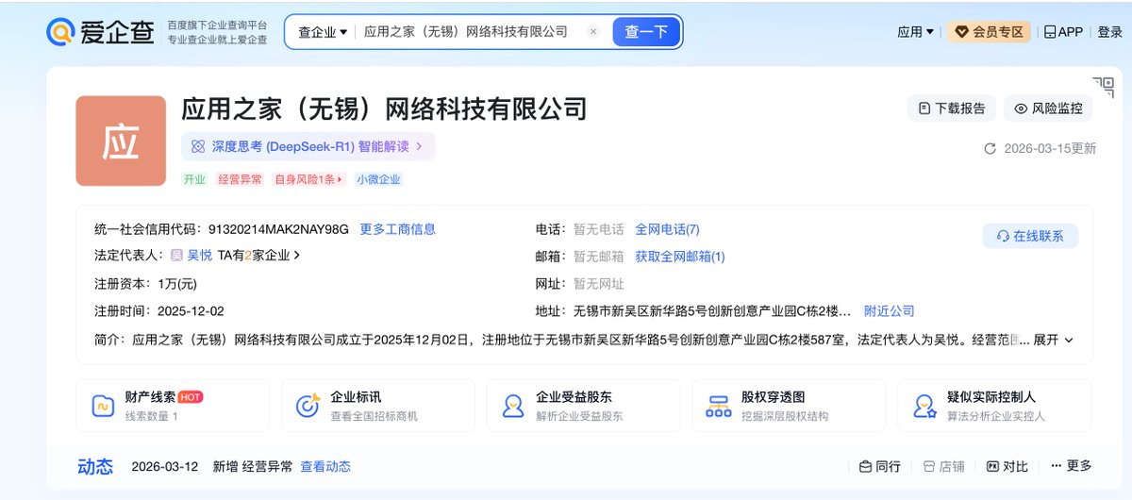
Task: Click the 查一下 search button
Action: [646, 31]
